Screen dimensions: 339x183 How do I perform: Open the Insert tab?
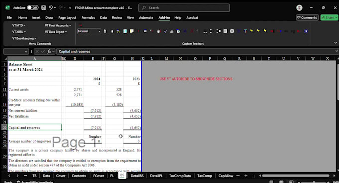(36, 18)
